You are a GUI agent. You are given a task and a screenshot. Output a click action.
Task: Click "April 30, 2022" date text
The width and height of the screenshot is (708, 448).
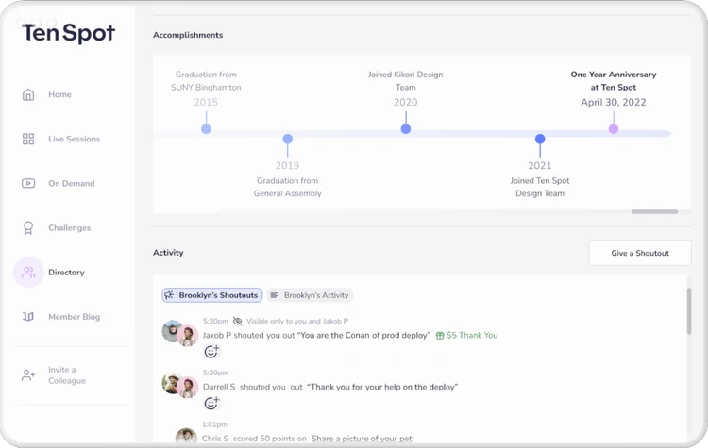(x=614, y=103)
